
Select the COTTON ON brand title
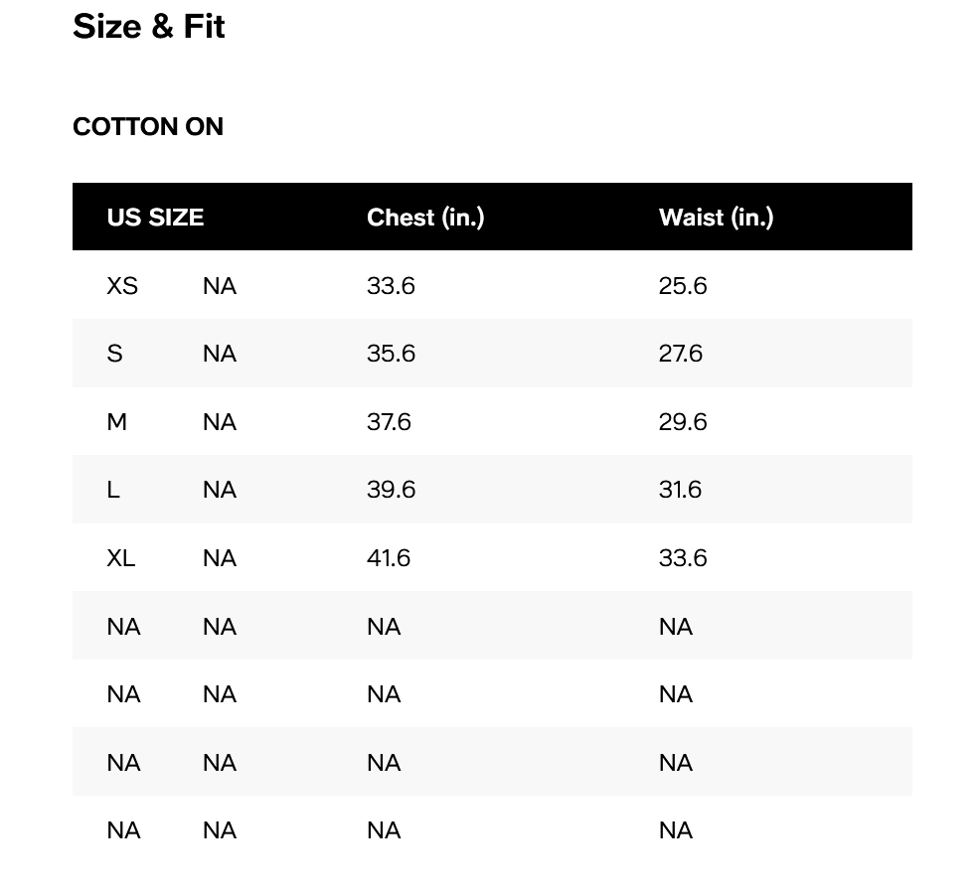(148, 127)
